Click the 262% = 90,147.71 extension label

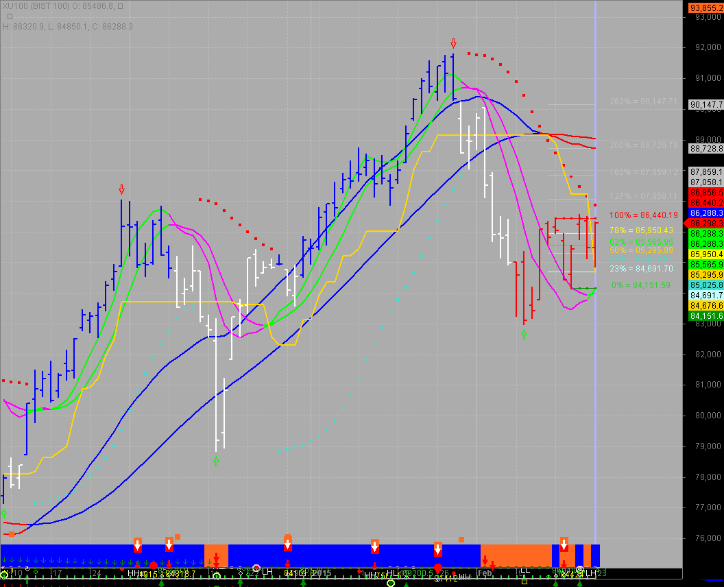(x=643, y=101)
